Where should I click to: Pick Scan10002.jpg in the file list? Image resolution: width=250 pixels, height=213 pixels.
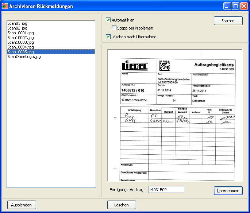click(x=20, y=38)
